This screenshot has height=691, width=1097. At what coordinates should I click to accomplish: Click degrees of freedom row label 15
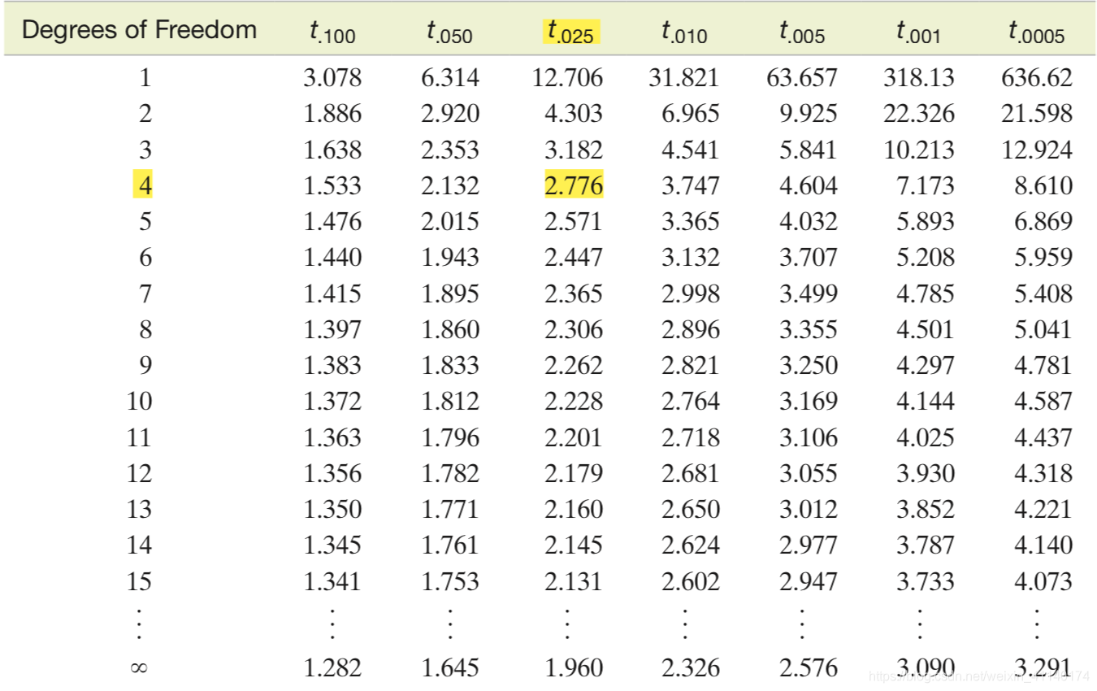(139, 581)
